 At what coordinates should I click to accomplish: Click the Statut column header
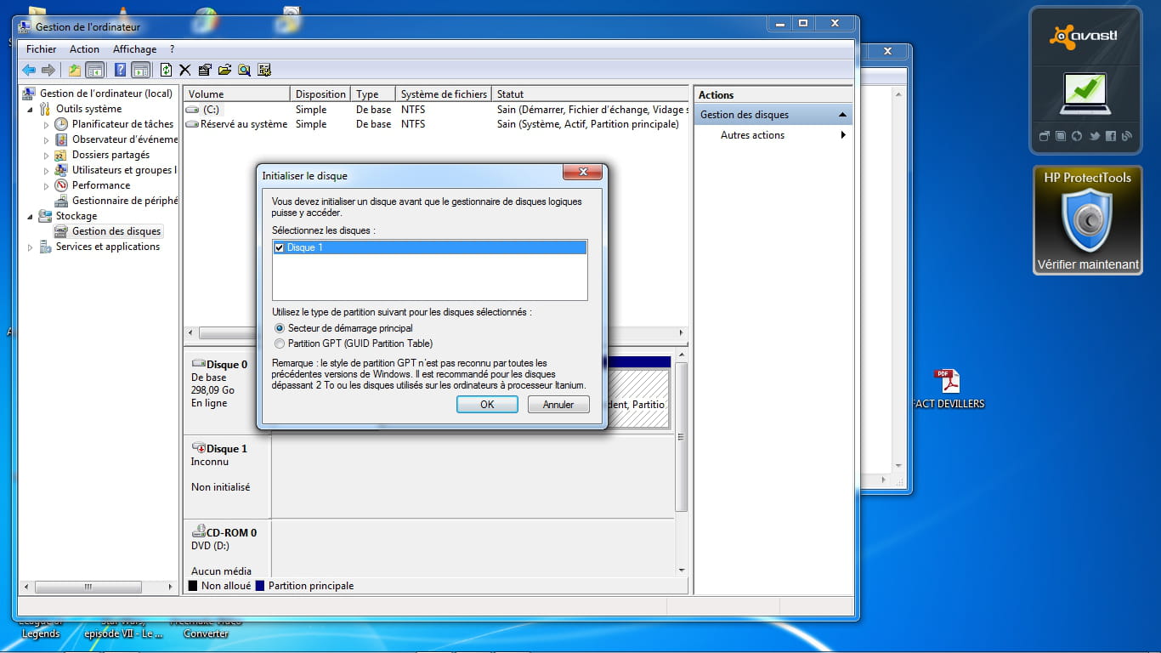pos(590,94)
